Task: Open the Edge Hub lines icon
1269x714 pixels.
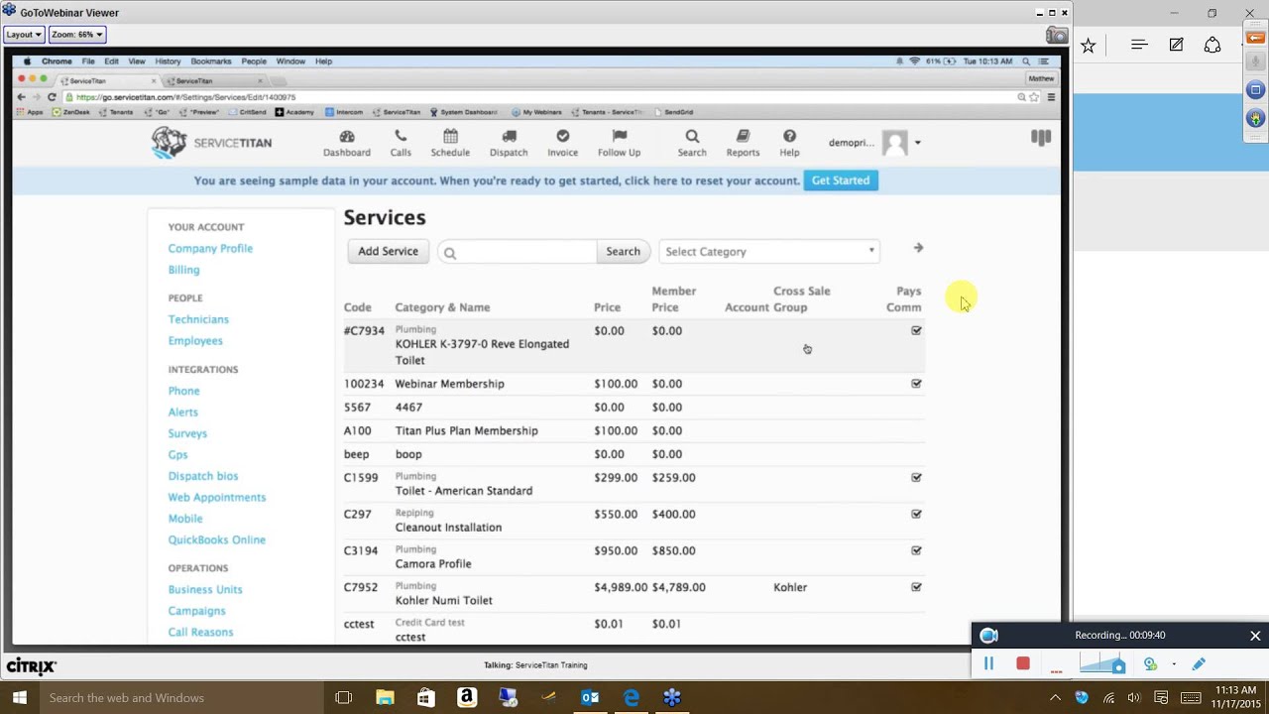Action: click(x=1139, y=45)
